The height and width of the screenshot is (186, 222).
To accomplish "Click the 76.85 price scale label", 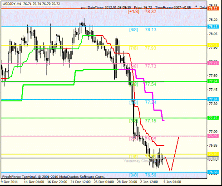I will pyautogui.click(x=213, y=145).
